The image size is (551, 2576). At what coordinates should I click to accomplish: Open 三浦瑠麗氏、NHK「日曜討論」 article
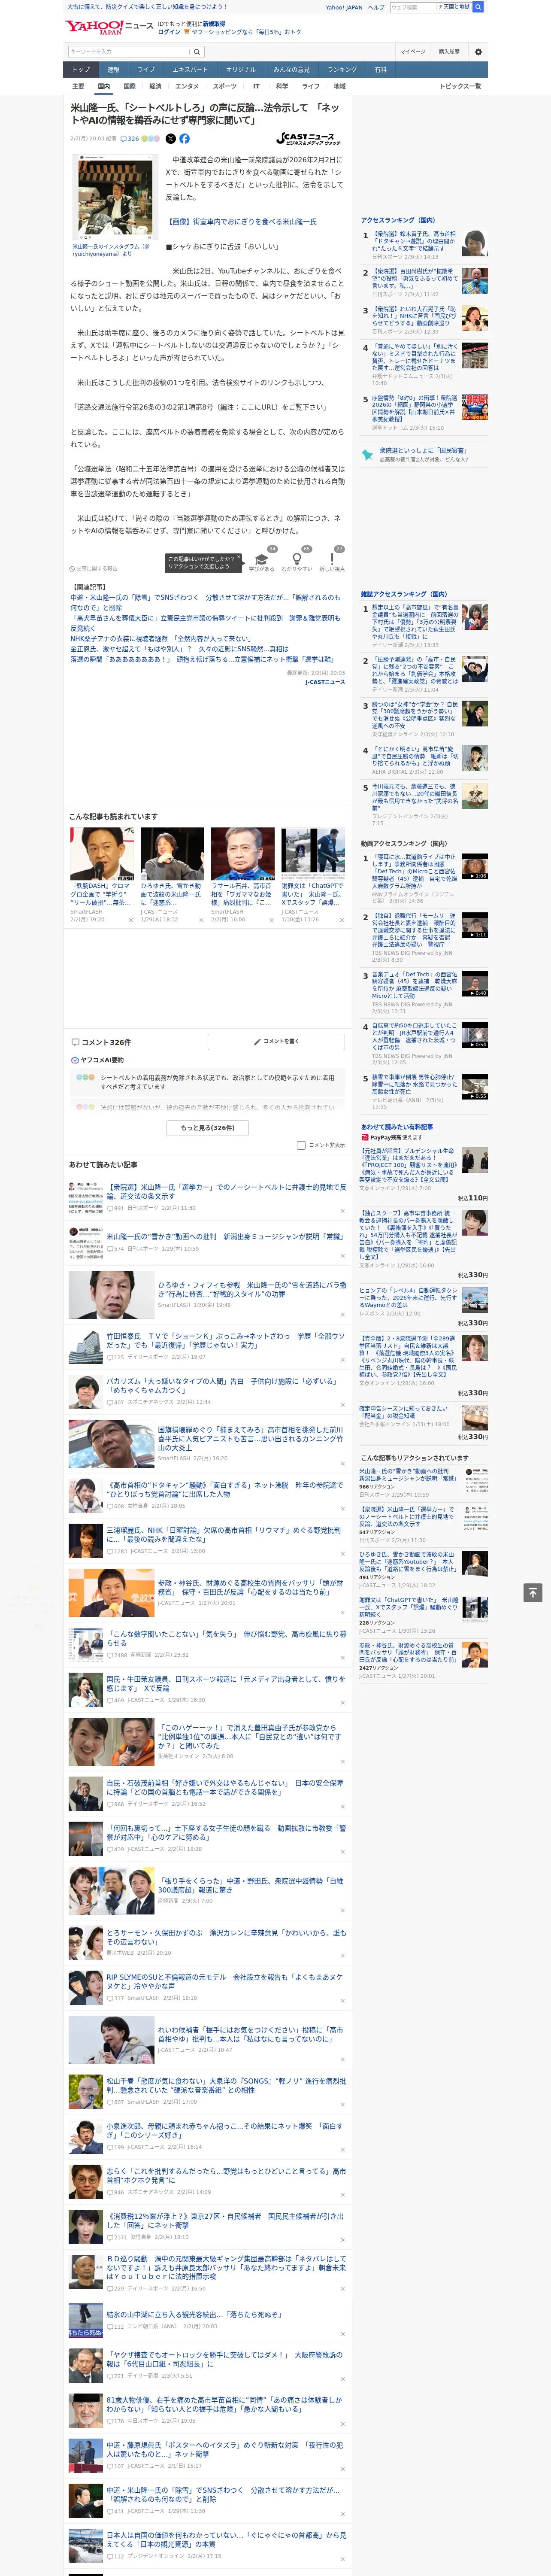(x=225, y=1534)
